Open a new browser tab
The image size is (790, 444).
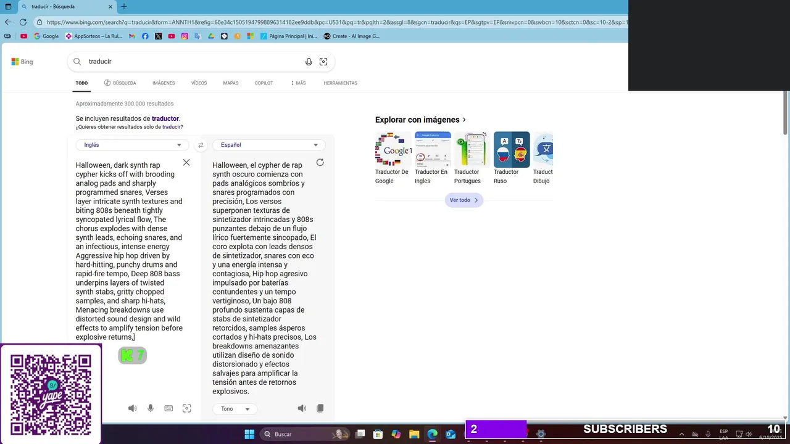124,7
